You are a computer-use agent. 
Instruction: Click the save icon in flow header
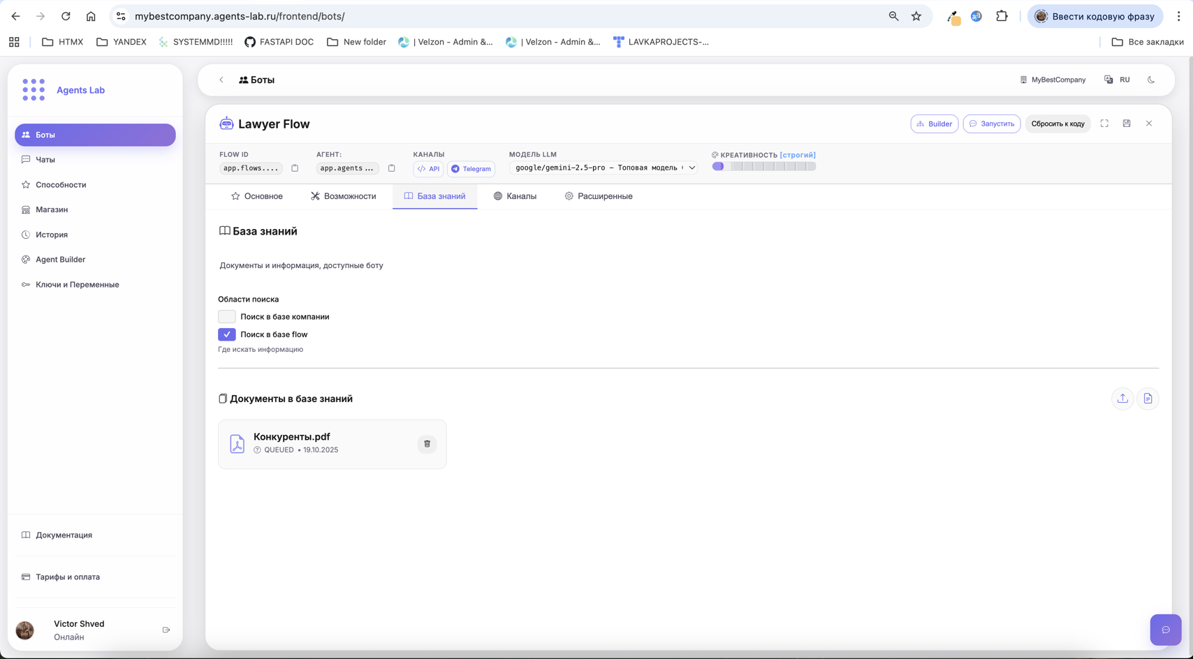1127,124
